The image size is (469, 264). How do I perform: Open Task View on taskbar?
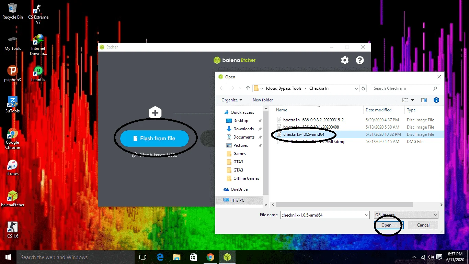(x=143, y=257)
